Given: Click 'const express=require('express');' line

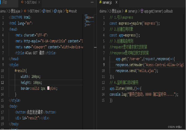Looking at the screenshot, I should pyautogui.click(x=134, y=23).
